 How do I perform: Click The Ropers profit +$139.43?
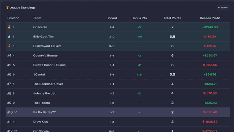210,103
